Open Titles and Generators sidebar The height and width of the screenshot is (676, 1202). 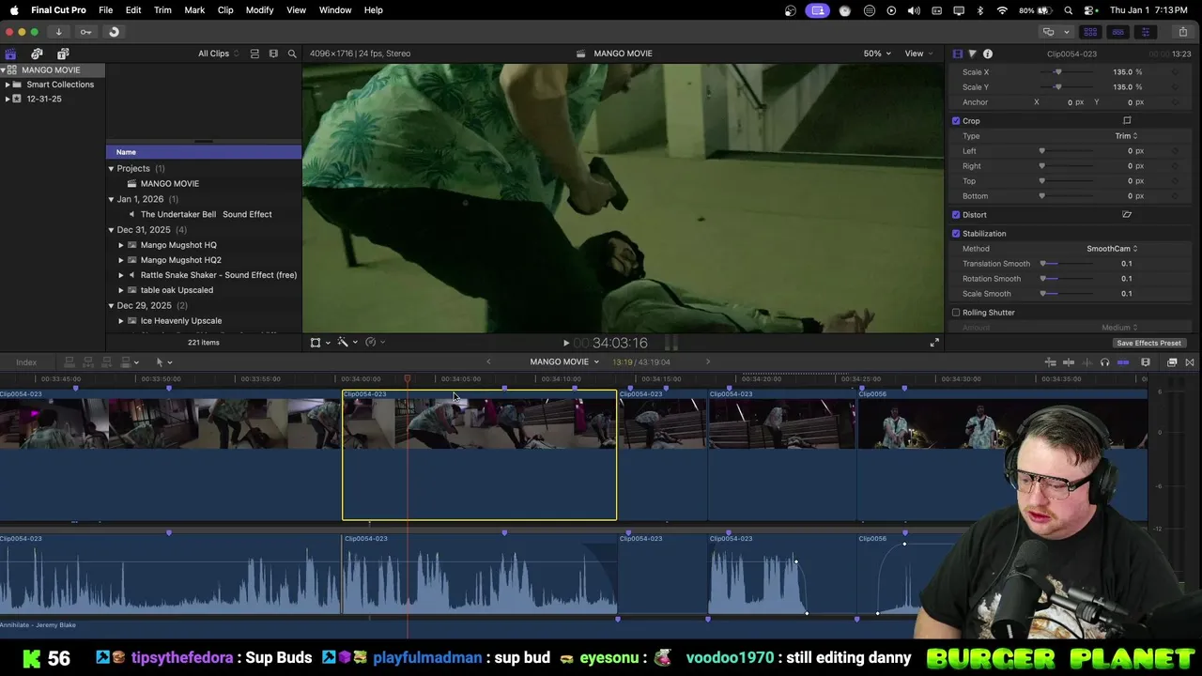[62, 54]
